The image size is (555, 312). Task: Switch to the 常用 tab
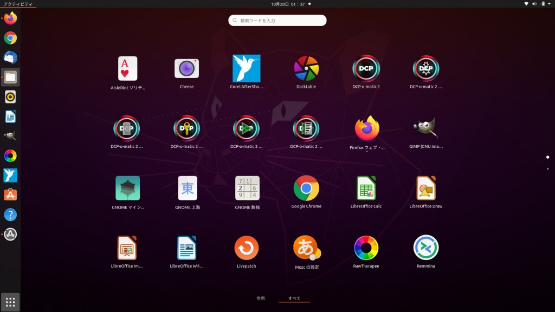point(261,298)
